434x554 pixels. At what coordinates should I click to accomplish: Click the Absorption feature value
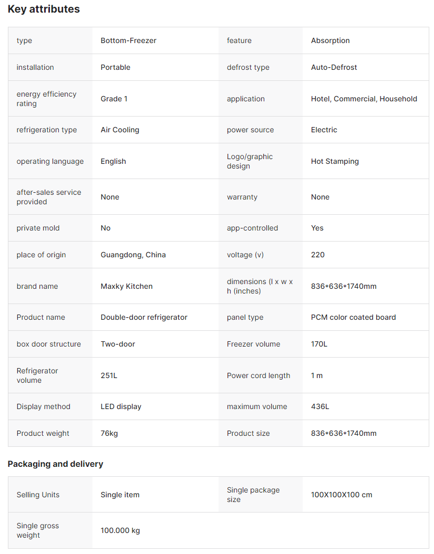[330, 40]
